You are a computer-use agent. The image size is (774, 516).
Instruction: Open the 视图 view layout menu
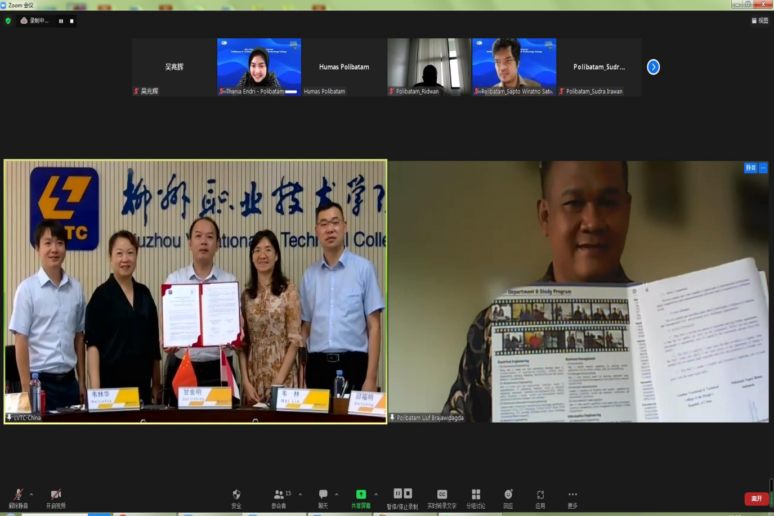pos(759,21)
